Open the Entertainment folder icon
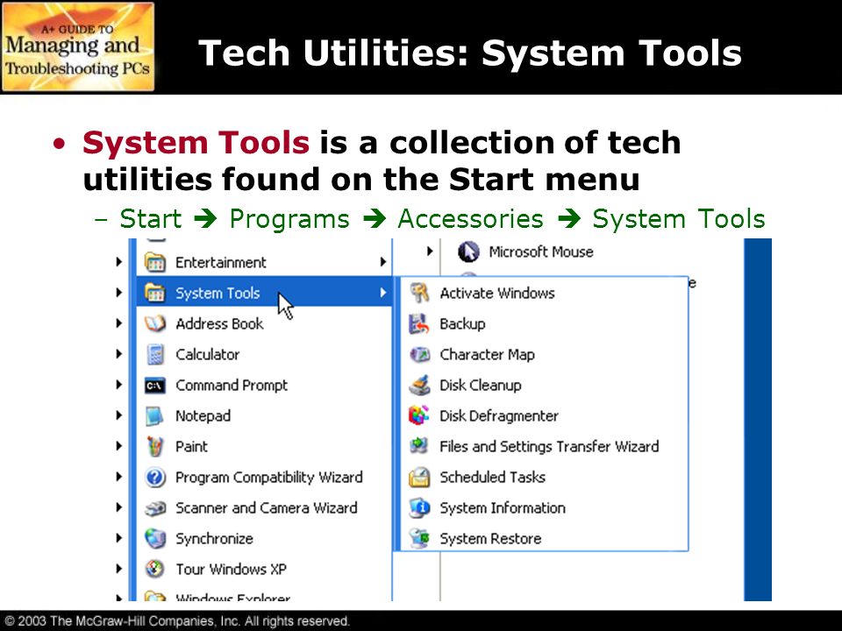This screenshot has width=842, height=631. tap(154, 262)
